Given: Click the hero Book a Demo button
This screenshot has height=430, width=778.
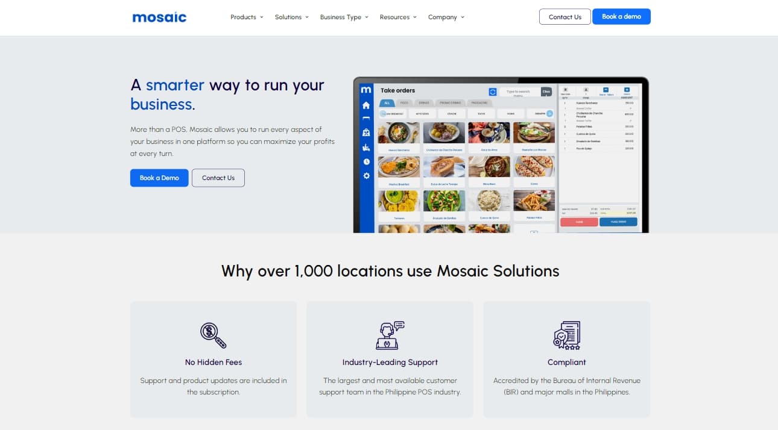Looking at the screenshot, I should click(159, 178).
